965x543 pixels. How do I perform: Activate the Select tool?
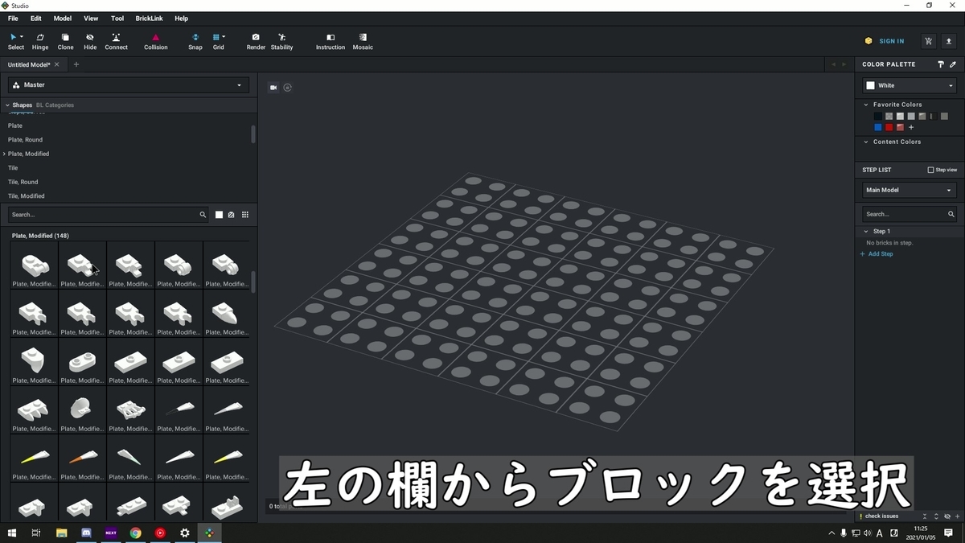[x=16, y=41]
